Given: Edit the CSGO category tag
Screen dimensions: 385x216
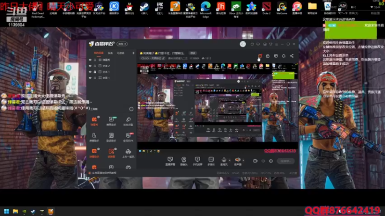Looking at the screenshot, I should [153, 58].
